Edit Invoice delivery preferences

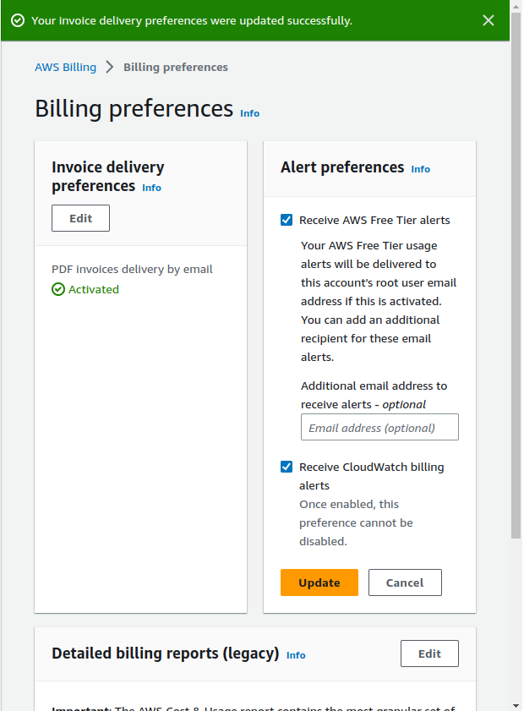click(80, 218)
